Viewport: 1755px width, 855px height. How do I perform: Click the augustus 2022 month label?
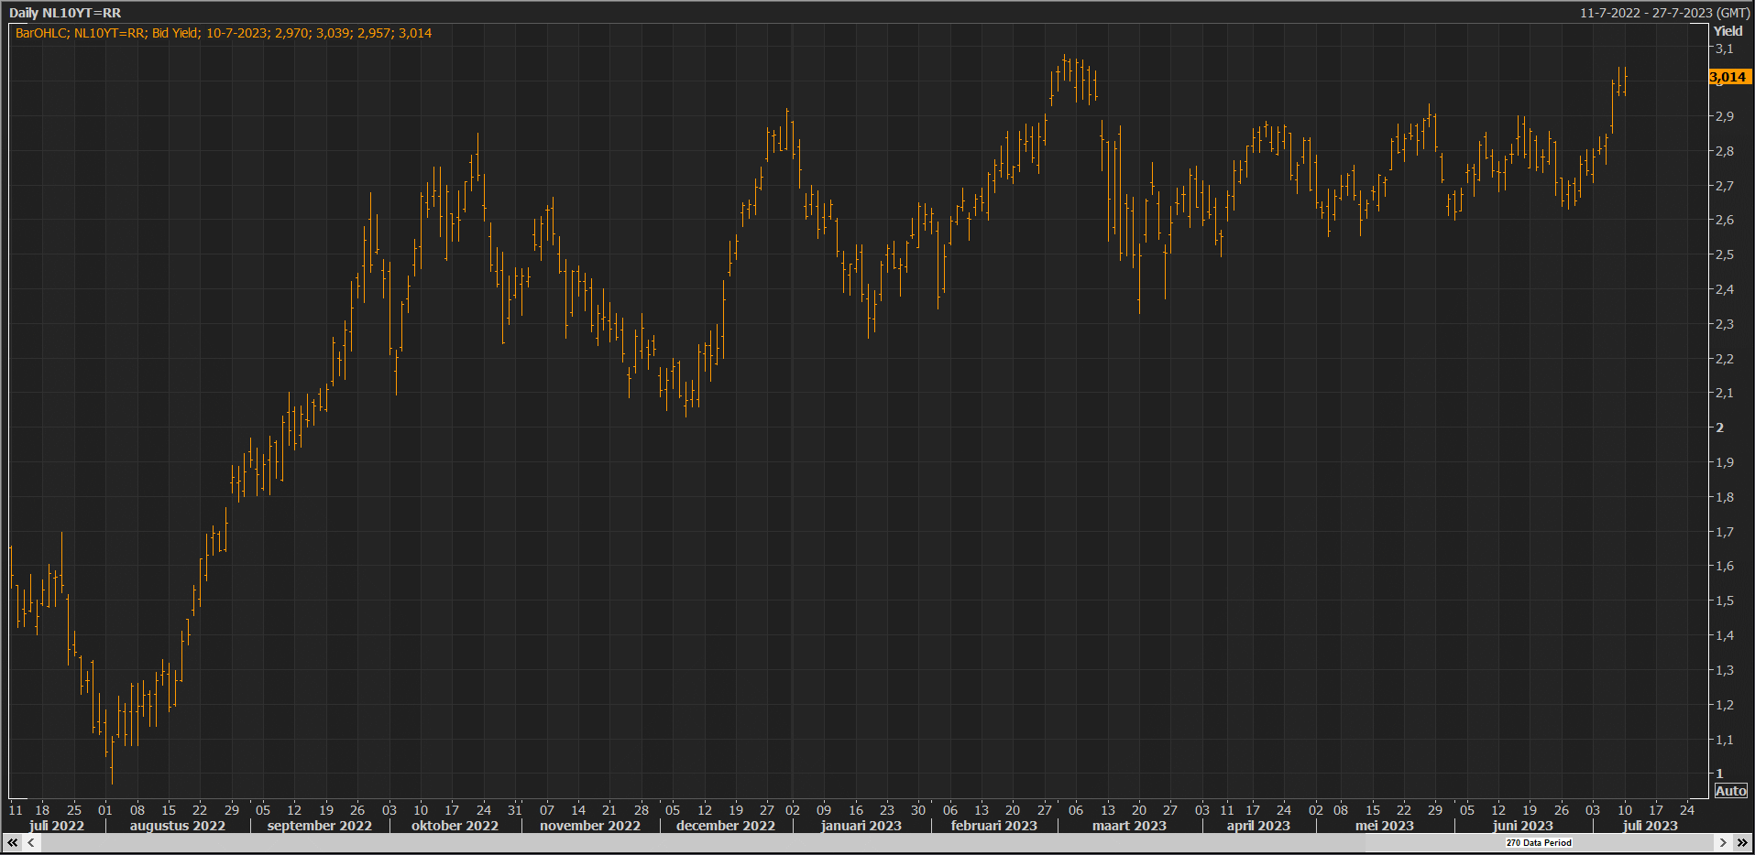click(x=177, y=826)
